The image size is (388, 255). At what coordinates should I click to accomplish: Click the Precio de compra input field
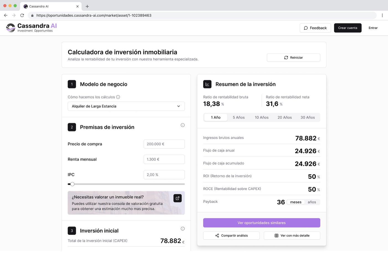click(x=164, y=144)
